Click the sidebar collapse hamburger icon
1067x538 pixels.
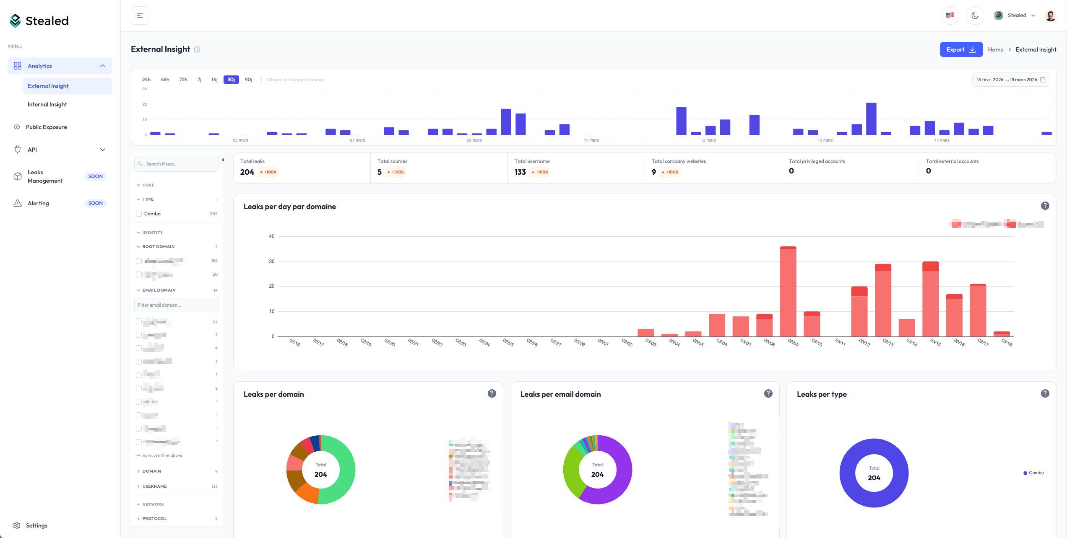pyautogui.click(x=140, y=16)
